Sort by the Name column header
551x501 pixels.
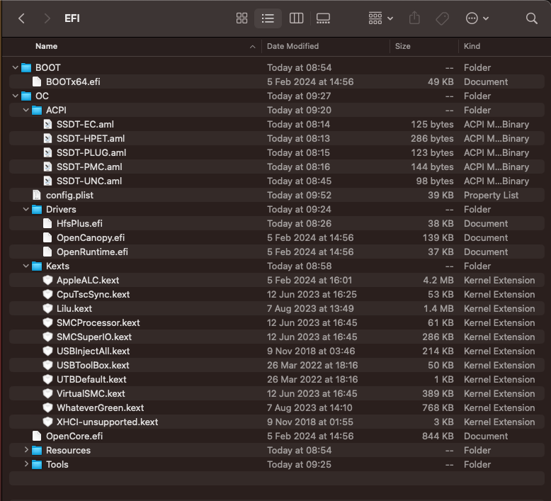46,46
